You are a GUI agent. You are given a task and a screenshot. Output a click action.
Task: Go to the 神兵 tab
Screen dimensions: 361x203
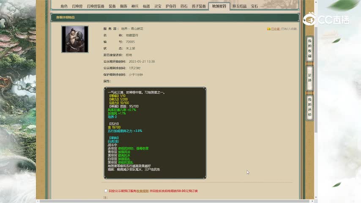(x=135, y=6)
